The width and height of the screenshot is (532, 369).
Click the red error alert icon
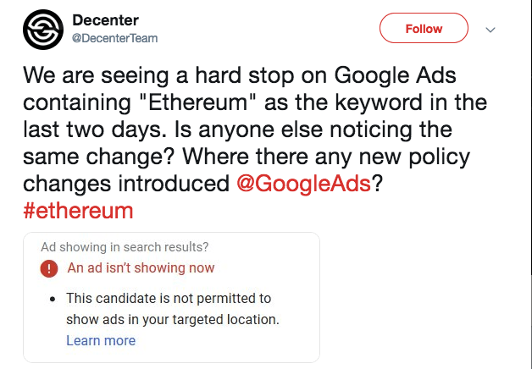pyautogui.click(x=50, y=268)
